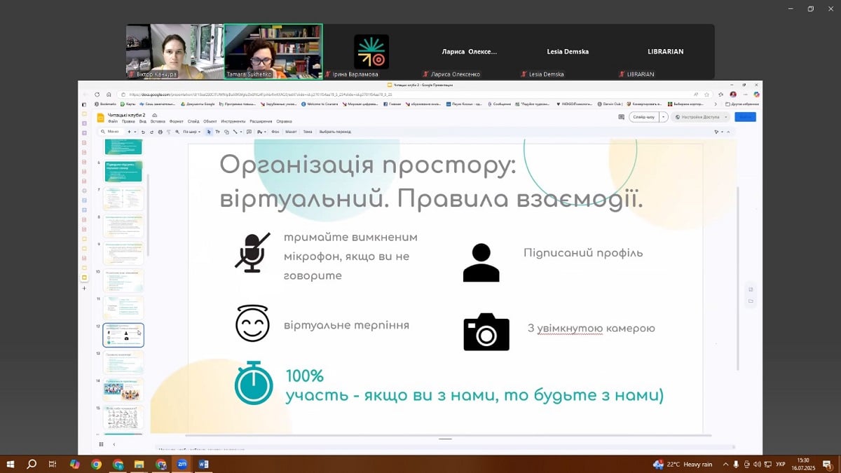The image size is (841, 473).
Task: Click the weather '22°C Heavy rain' widget
Action: [x=683, y=464]
